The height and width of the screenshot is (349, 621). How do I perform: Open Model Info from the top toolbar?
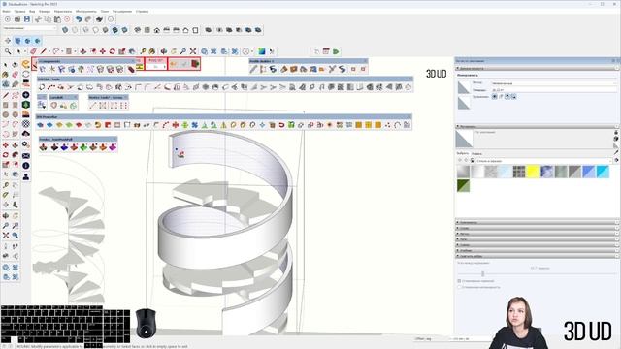[x=111, y=19]
